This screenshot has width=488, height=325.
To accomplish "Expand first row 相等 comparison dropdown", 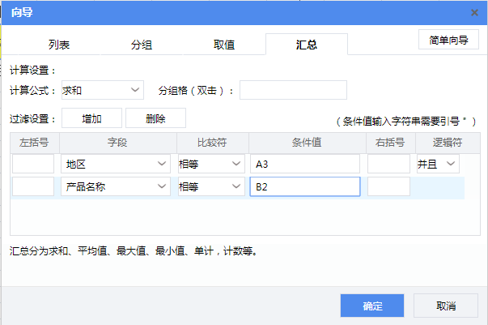I will tap(210, 165).
